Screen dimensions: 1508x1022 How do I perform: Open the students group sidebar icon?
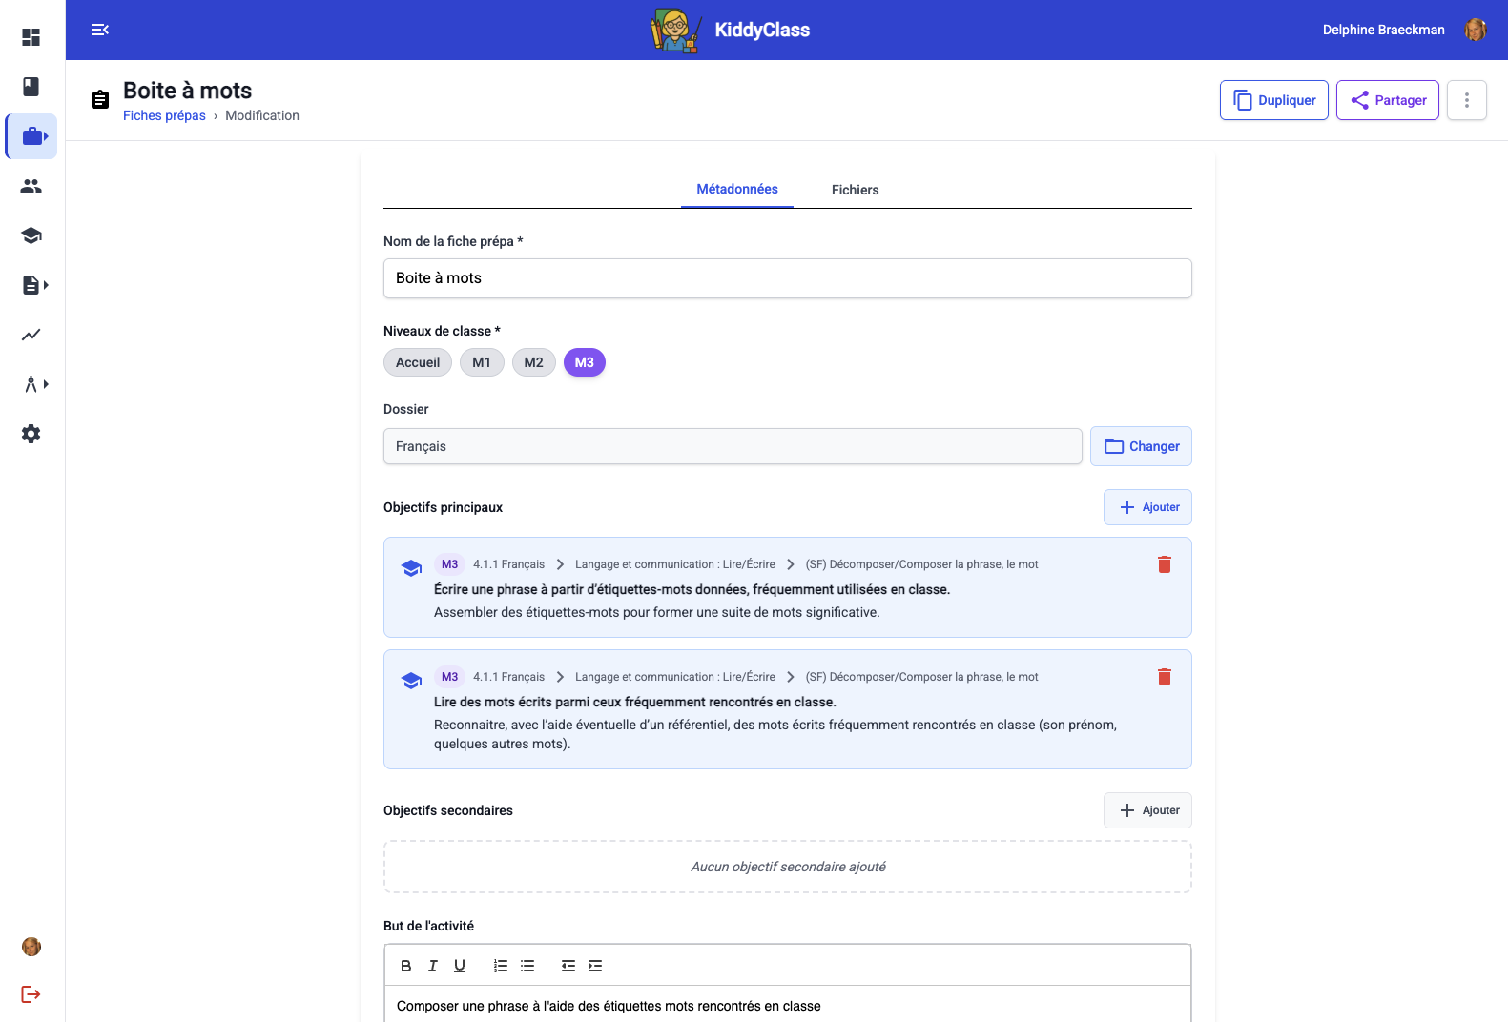point(31,186)
